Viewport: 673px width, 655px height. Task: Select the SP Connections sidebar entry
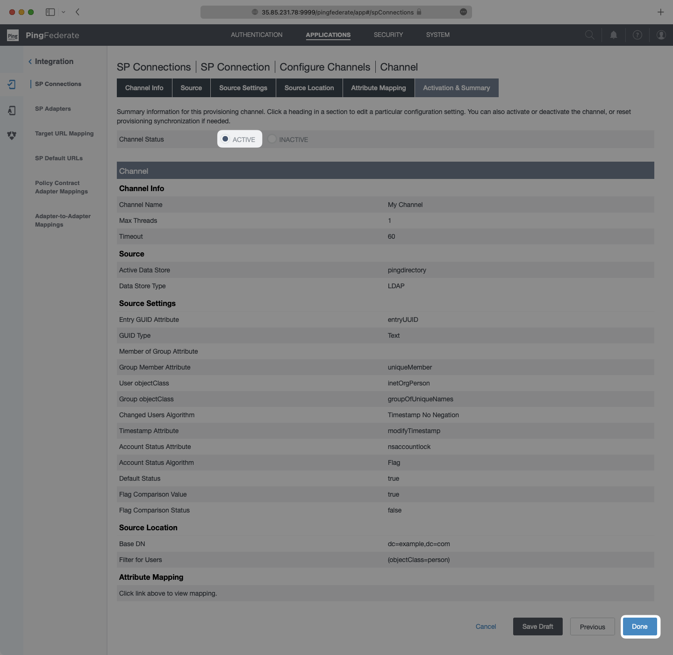pos(57,84)
